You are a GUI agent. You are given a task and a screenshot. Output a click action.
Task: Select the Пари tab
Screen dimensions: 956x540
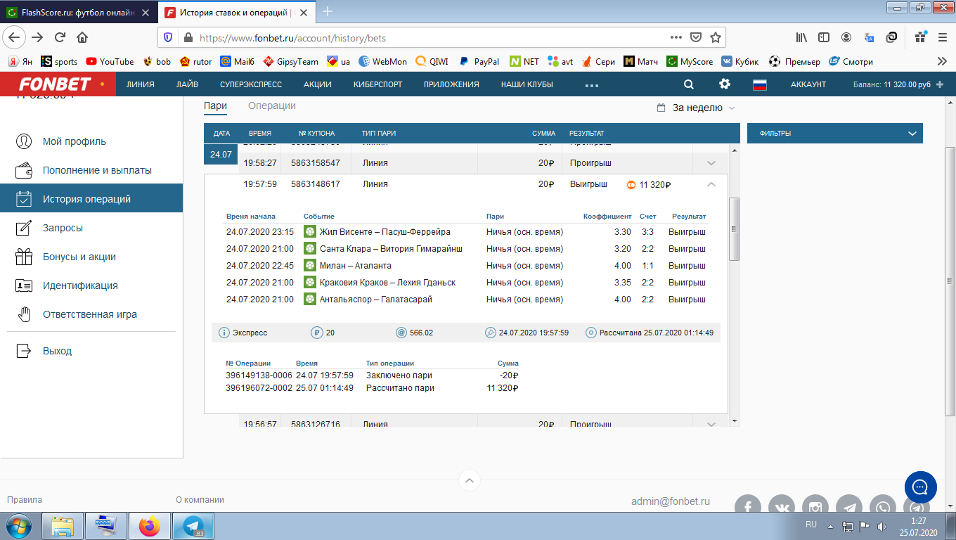(216, 105)
